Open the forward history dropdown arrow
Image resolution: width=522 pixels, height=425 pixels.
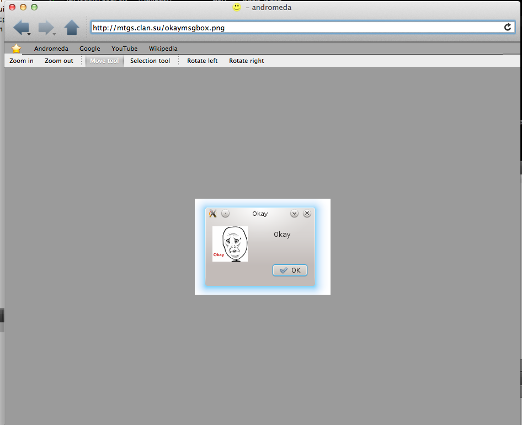(x=54, y=34)
